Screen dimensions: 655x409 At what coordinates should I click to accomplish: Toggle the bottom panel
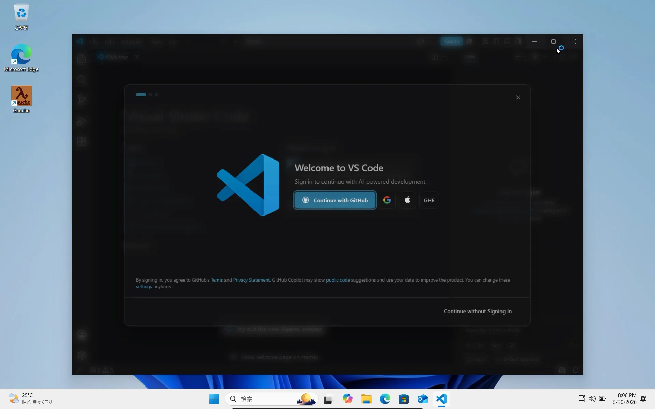point(507,42)
